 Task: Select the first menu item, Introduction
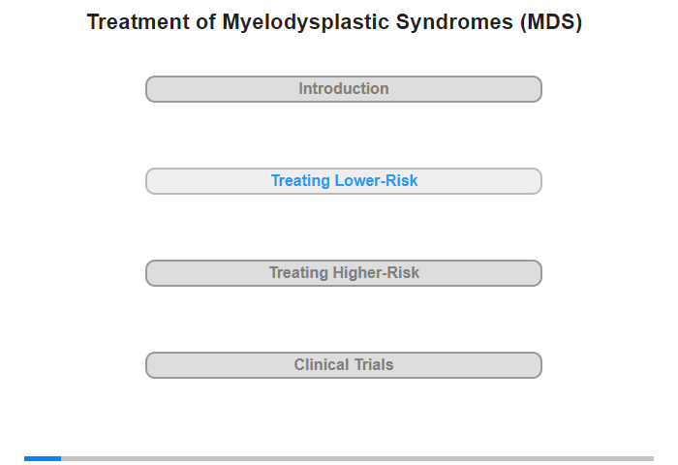point(343,89)
